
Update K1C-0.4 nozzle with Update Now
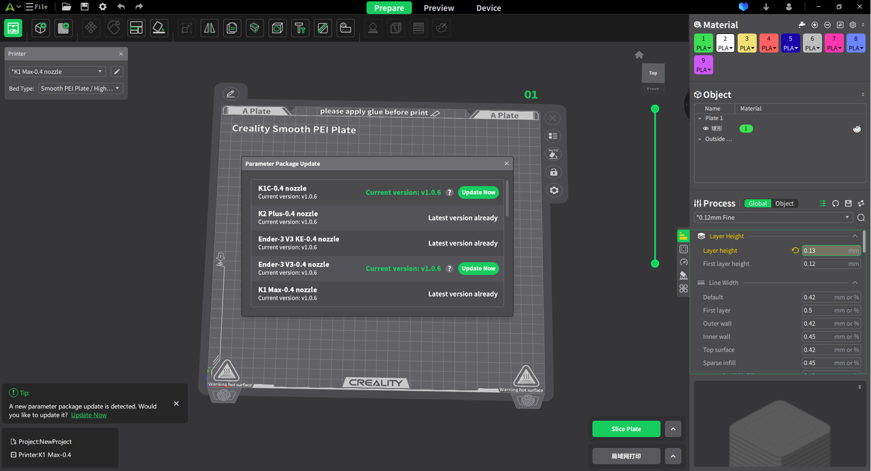pos(478,192)
